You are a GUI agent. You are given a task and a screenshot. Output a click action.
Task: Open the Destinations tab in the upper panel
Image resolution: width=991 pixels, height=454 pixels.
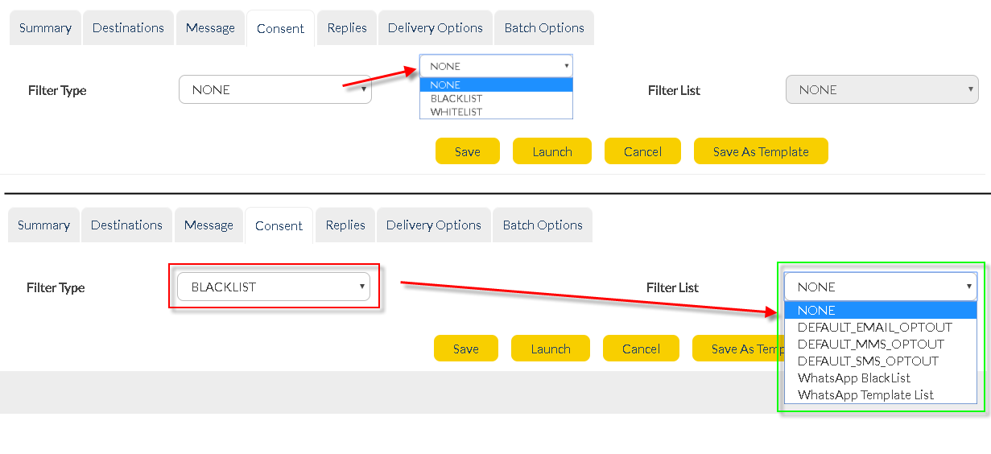128,28
